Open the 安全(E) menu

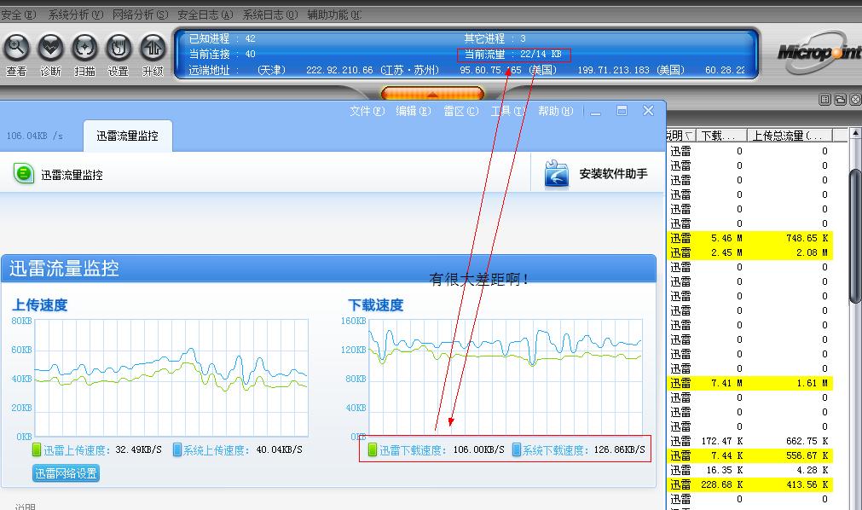pos(18,14)
